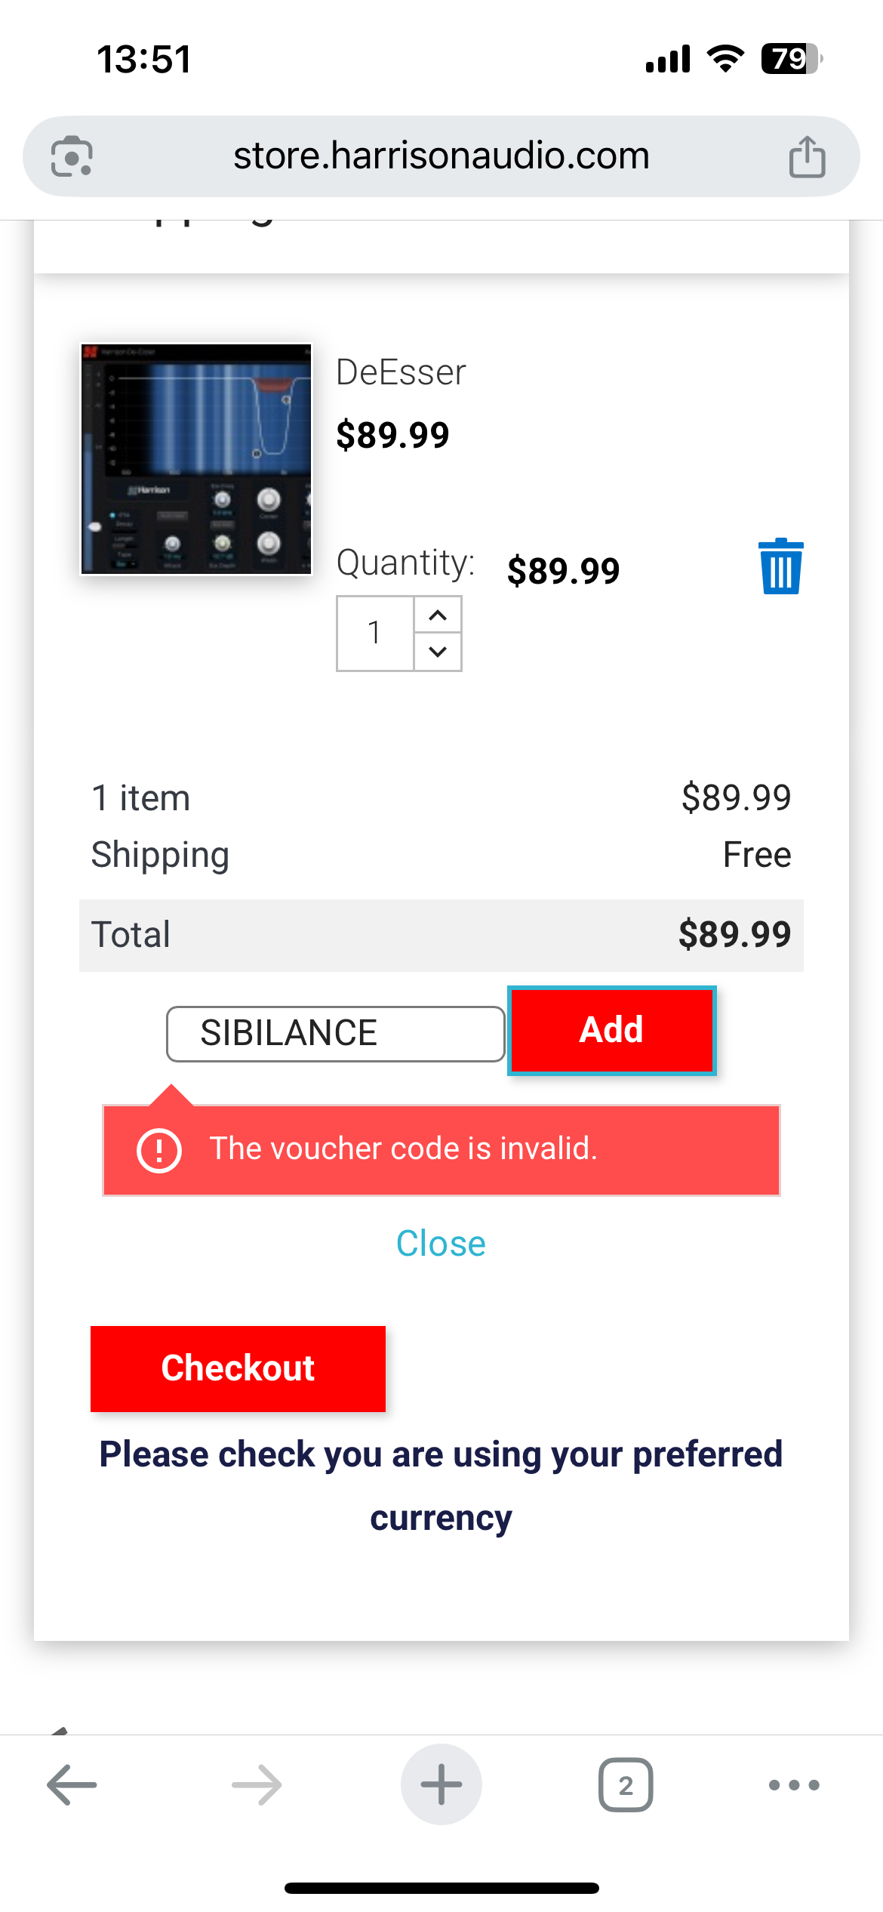Tap the store.harrisonaudio.com address bar
The height and width of the screenshot is (1912, 883).
[441, 156]
